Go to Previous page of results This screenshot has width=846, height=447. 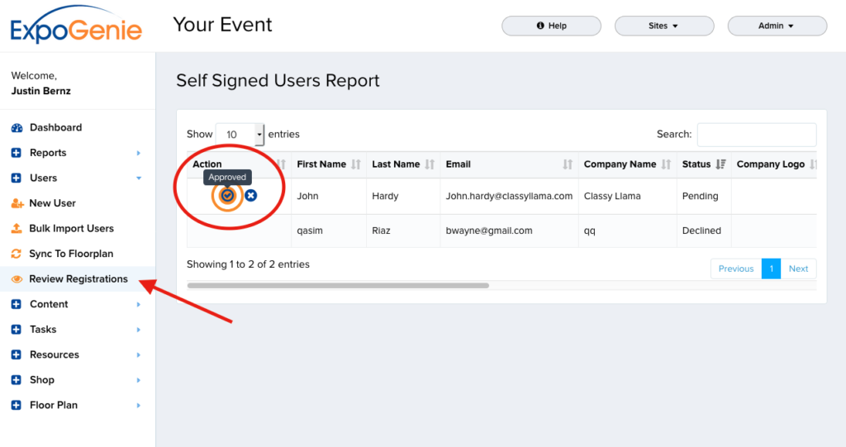tap(736, 269)
